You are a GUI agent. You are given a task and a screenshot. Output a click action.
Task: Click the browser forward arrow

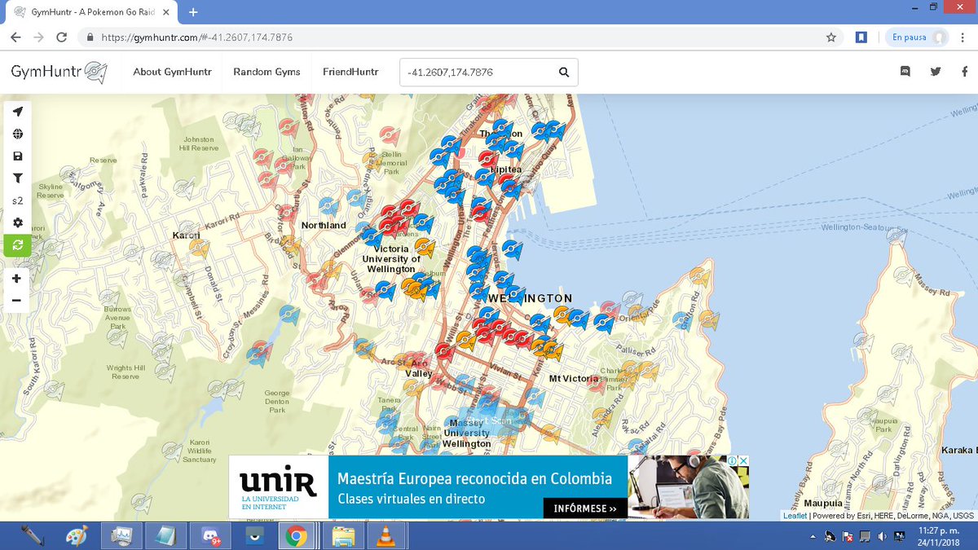tap(38, 37)
